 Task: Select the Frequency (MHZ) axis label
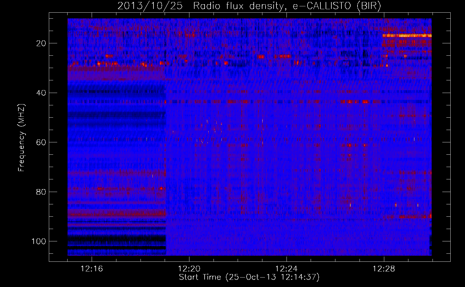pyautogui.click(x=22, y=137)
